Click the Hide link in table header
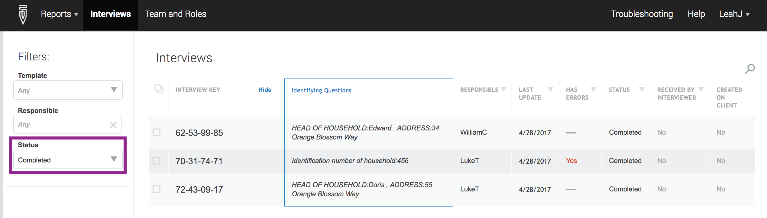The height and width of the screenshot is (218, 767). tap(265, 90)
